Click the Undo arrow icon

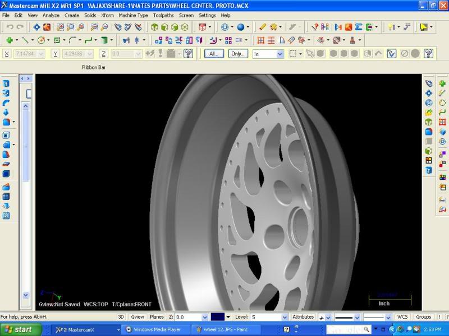coord(9,27)
